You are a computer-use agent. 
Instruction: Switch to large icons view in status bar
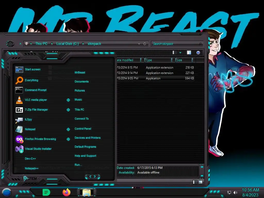tap(200, 182)
